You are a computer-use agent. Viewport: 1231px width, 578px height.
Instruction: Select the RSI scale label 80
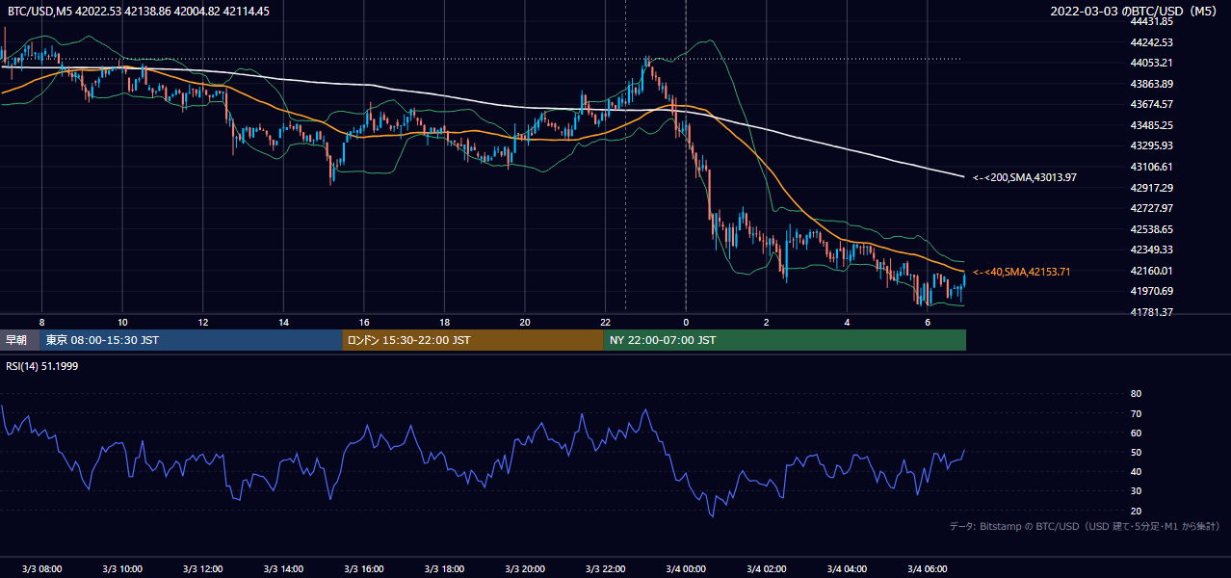click(x=1136, y=394)
